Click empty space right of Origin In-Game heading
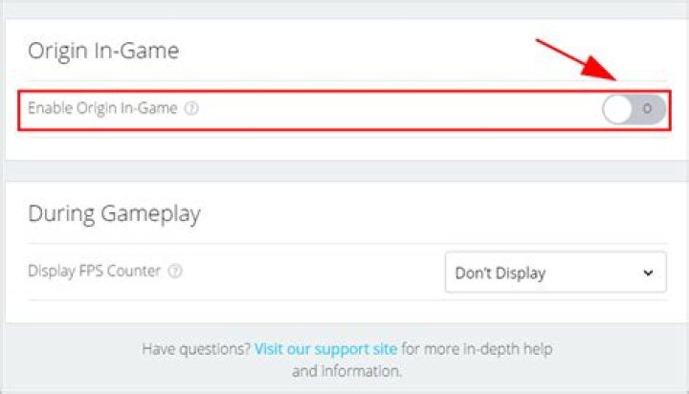 tap(383, 51)
